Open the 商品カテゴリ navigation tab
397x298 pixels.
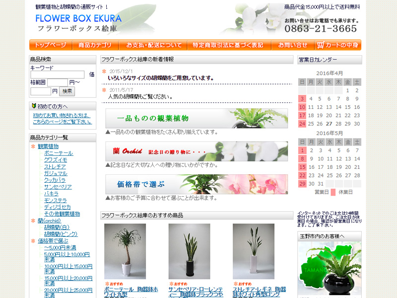pos(95,45)
